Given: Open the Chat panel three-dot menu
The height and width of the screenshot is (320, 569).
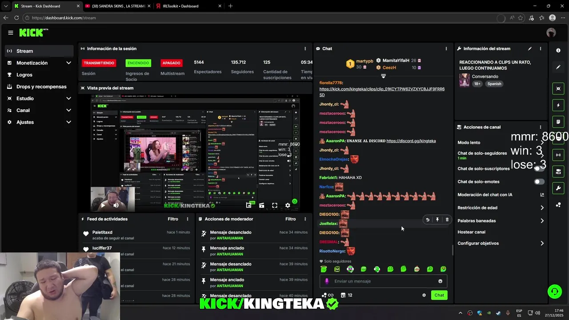Looking at the screenshot, I should tap(446, 48).
